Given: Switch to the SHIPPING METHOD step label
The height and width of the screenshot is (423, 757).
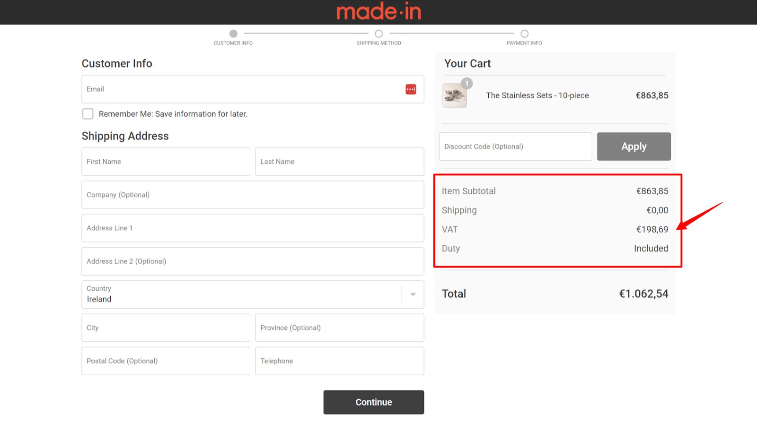Looking at the screenshot, I should [x=378, y=43].
